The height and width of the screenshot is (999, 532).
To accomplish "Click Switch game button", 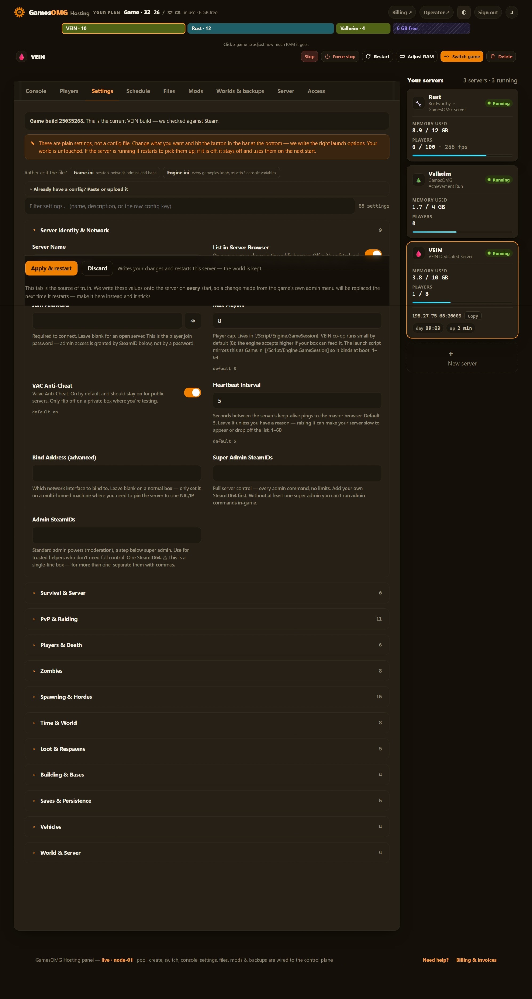I will [462, 57].
